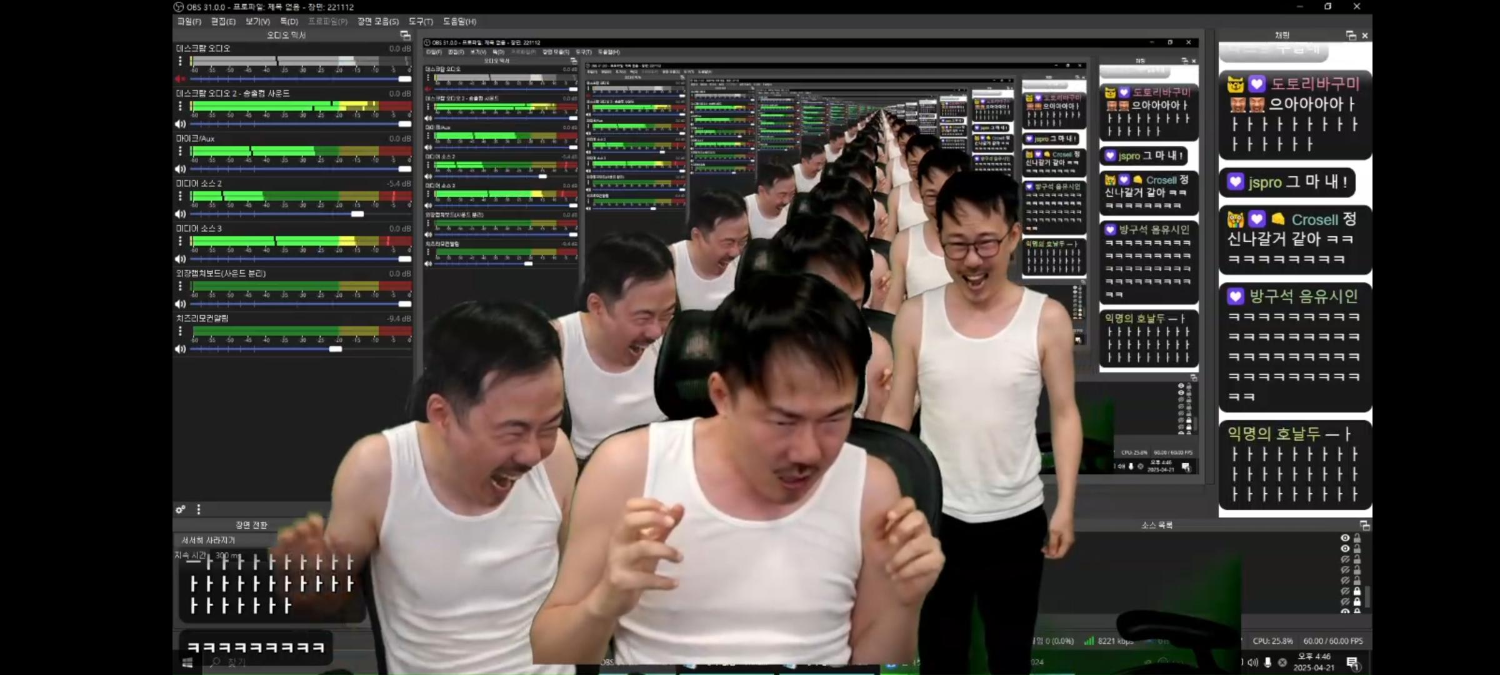Viewport: 1500px width, 675px height.
Task: Click the jspro chat message
Action: pyautogui.click(x=1287, y=182)
